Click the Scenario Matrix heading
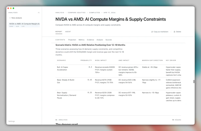201x131 pixels. tap(90, 45)
